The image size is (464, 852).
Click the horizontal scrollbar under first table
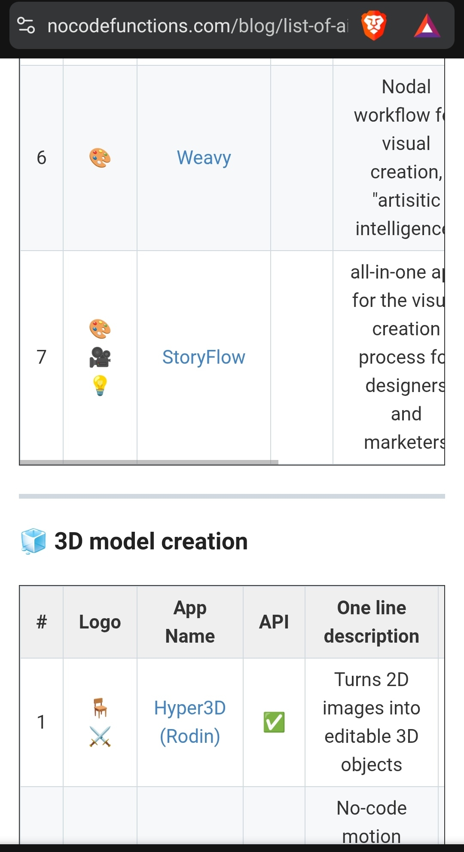point(149,462)
